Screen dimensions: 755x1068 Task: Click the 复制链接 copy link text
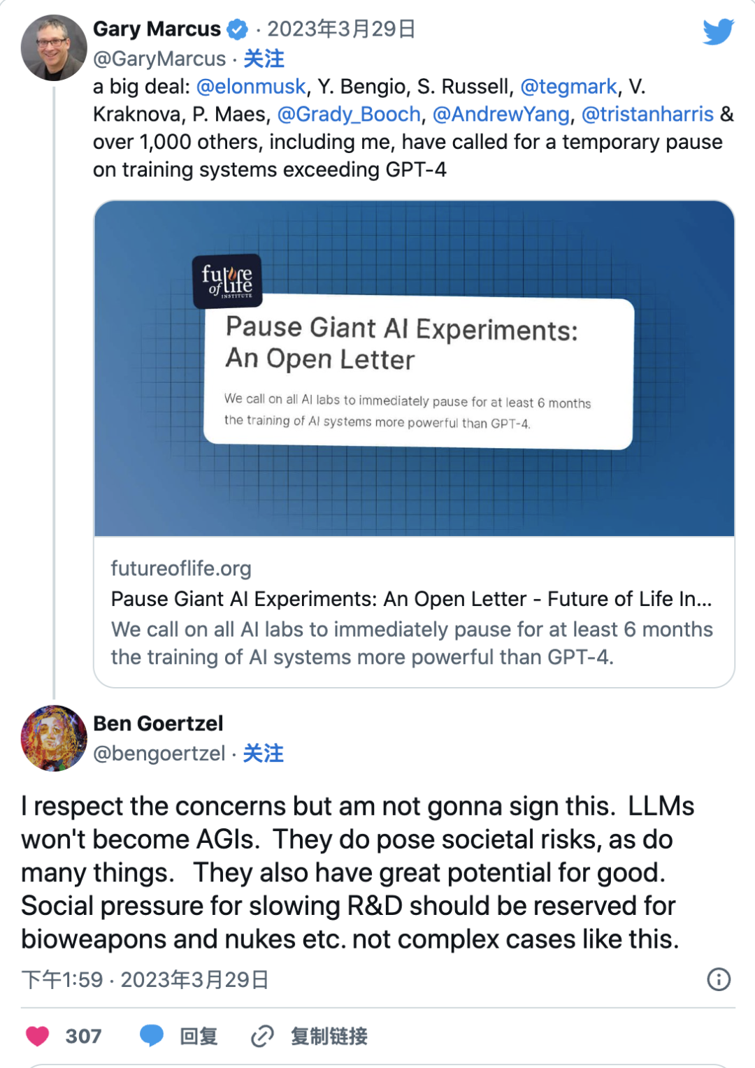pyautogui.click(x=329, y=1036)
